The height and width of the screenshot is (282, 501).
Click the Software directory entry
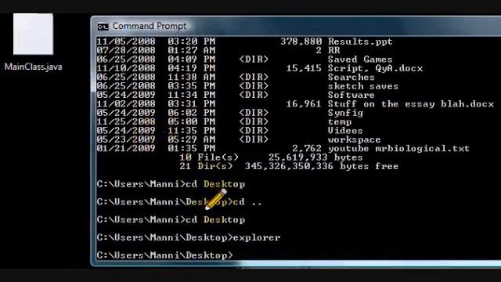click(351, 96)
